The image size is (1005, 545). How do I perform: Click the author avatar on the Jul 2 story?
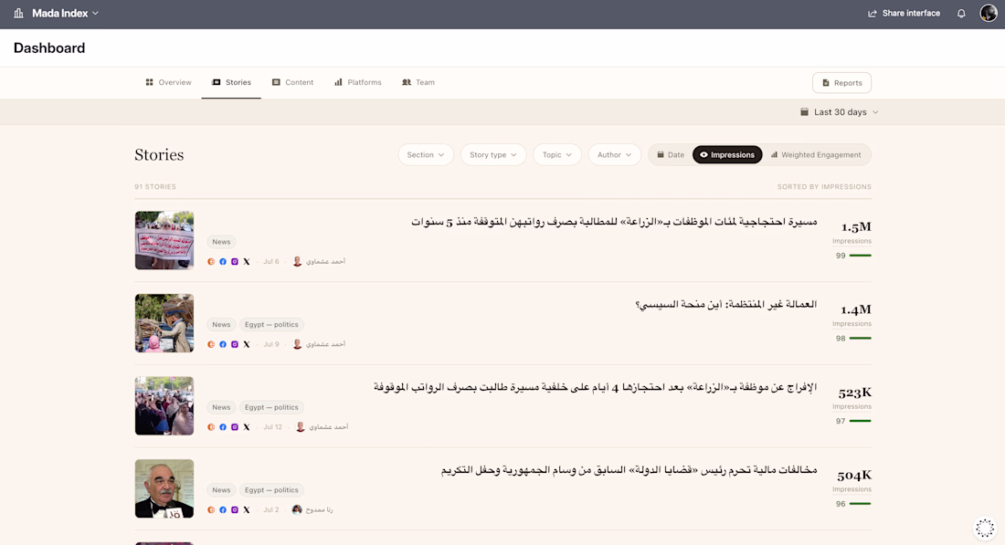[297, 509]
